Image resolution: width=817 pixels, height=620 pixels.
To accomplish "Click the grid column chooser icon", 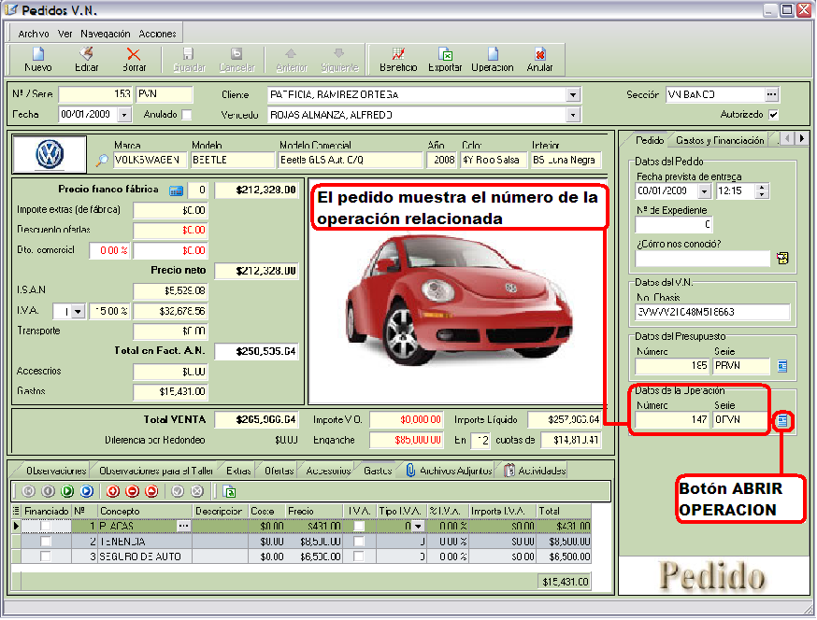I will (16, 511).
